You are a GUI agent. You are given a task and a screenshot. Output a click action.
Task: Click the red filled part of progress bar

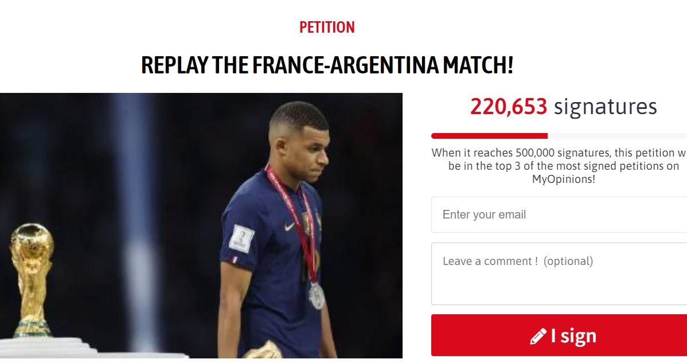pos(489,136)
